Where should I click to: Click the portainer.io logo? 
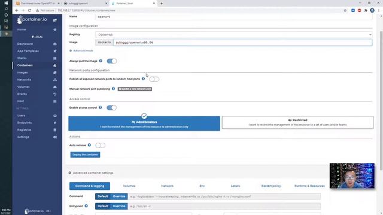(x=32, y=20)
